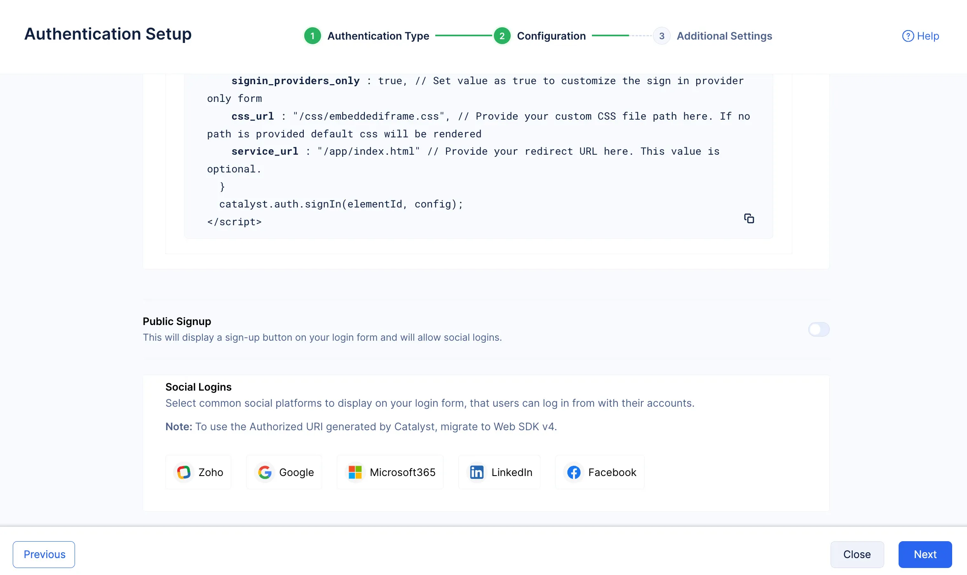Copy the code snippet with the copy icon
This screenshot has width=967, height=575.
[749, 219]
